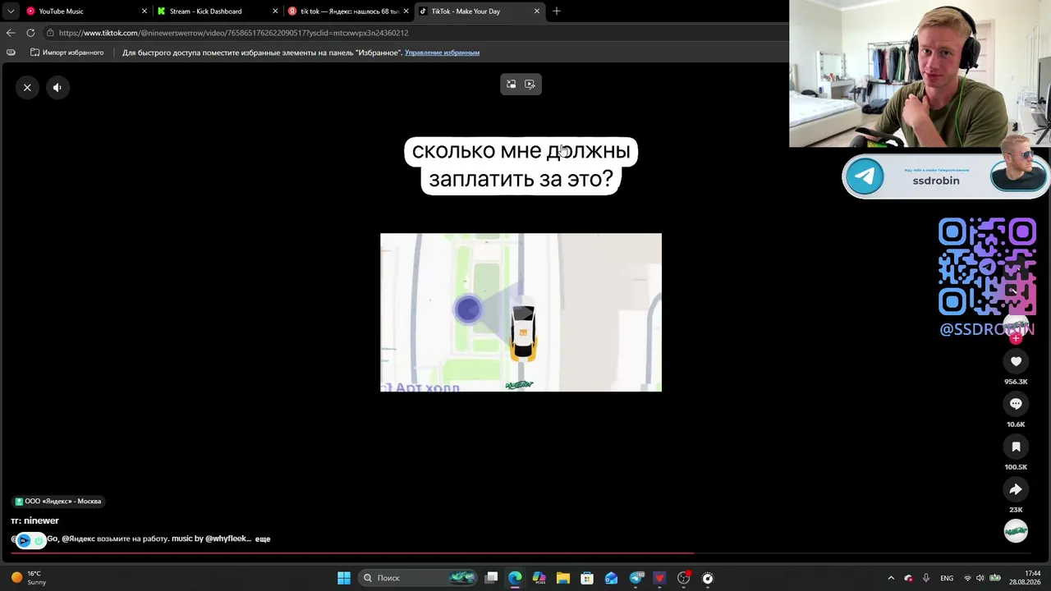
Task: Mute the TikTok video sound
Action: tap(57, 87)
